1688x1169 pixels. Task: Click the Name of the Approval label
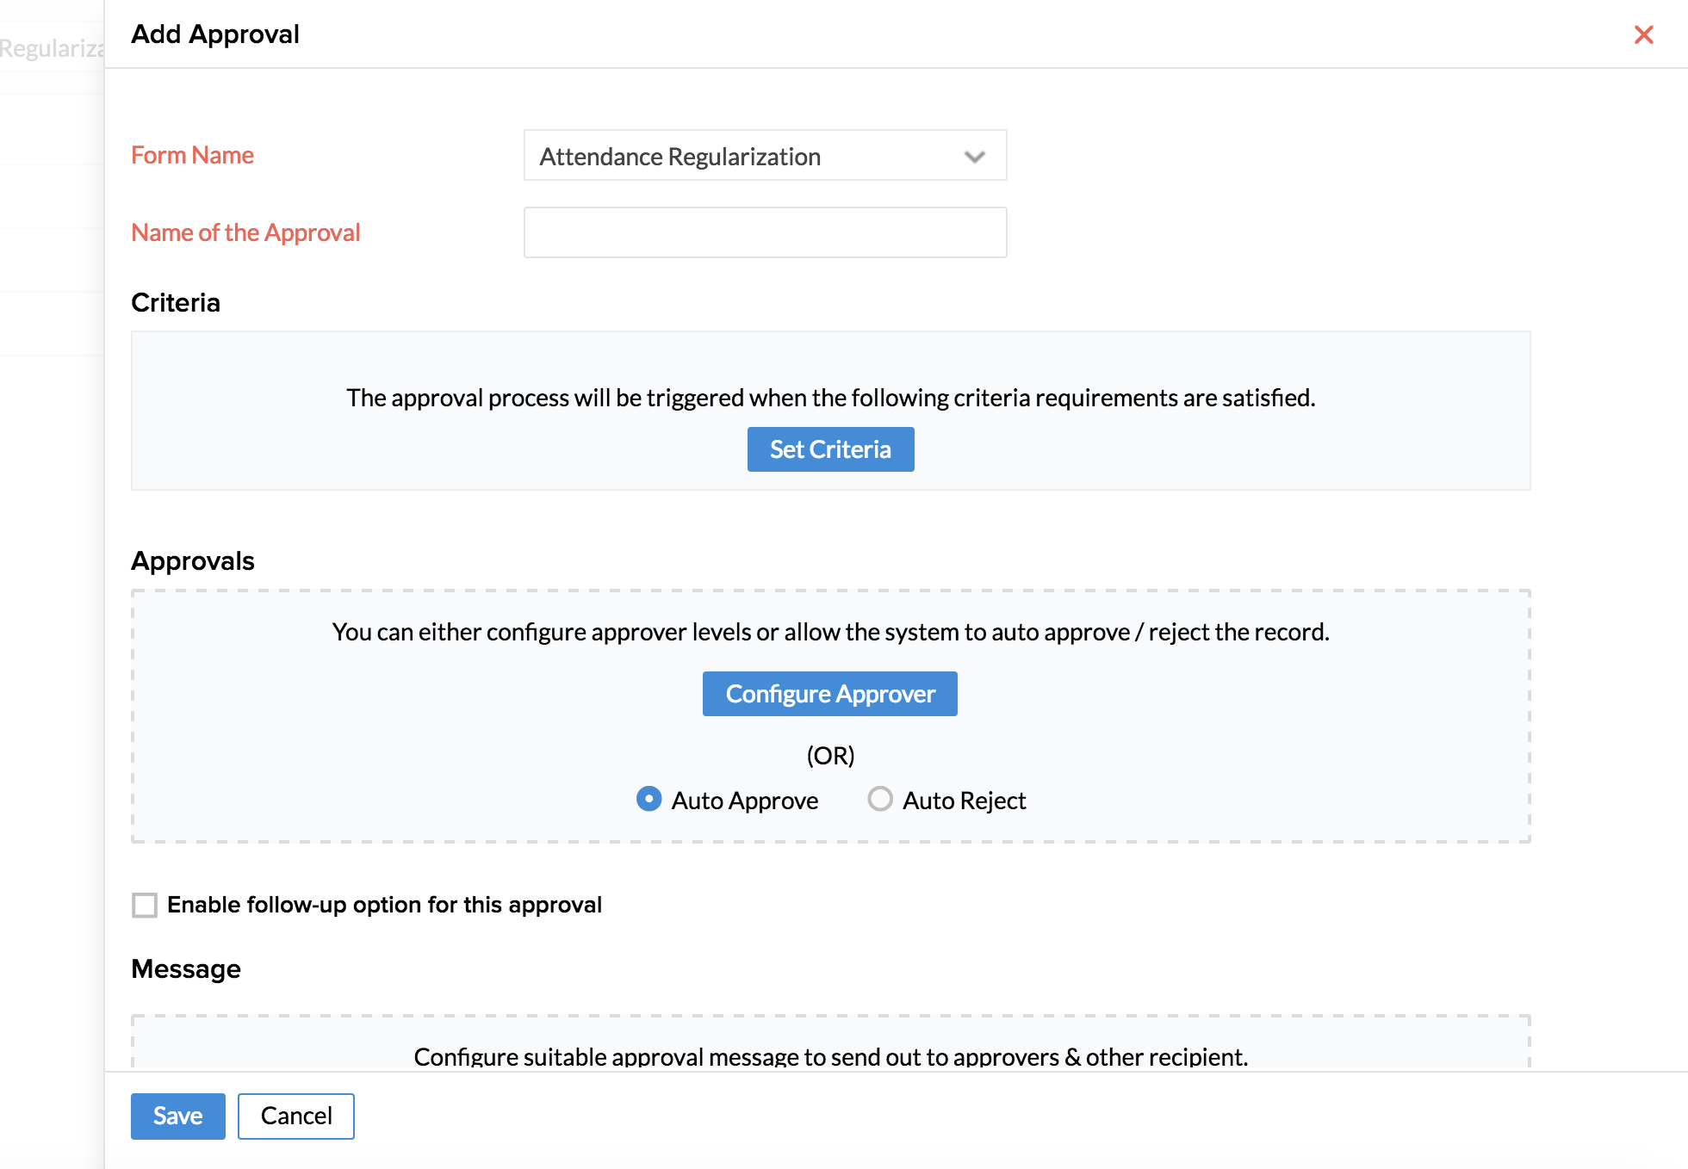245,232
